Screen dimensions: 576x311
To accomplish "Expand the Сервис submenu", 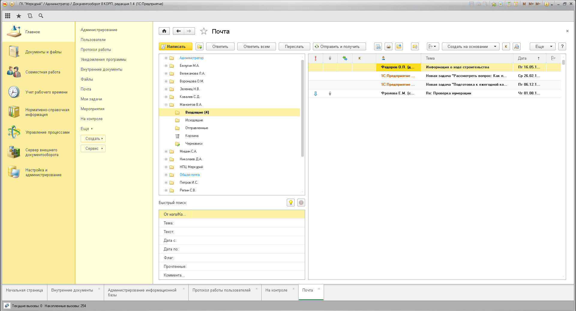I will [93, 148].
